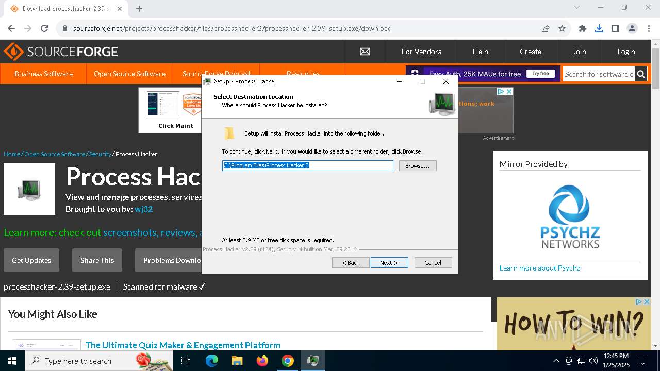
Task: Click Learn more about Psychz link
Action: click(x=540, y=268)
